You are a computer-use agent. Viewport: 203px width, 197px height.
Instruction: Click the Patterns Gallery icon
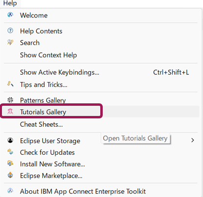point(10,100)
